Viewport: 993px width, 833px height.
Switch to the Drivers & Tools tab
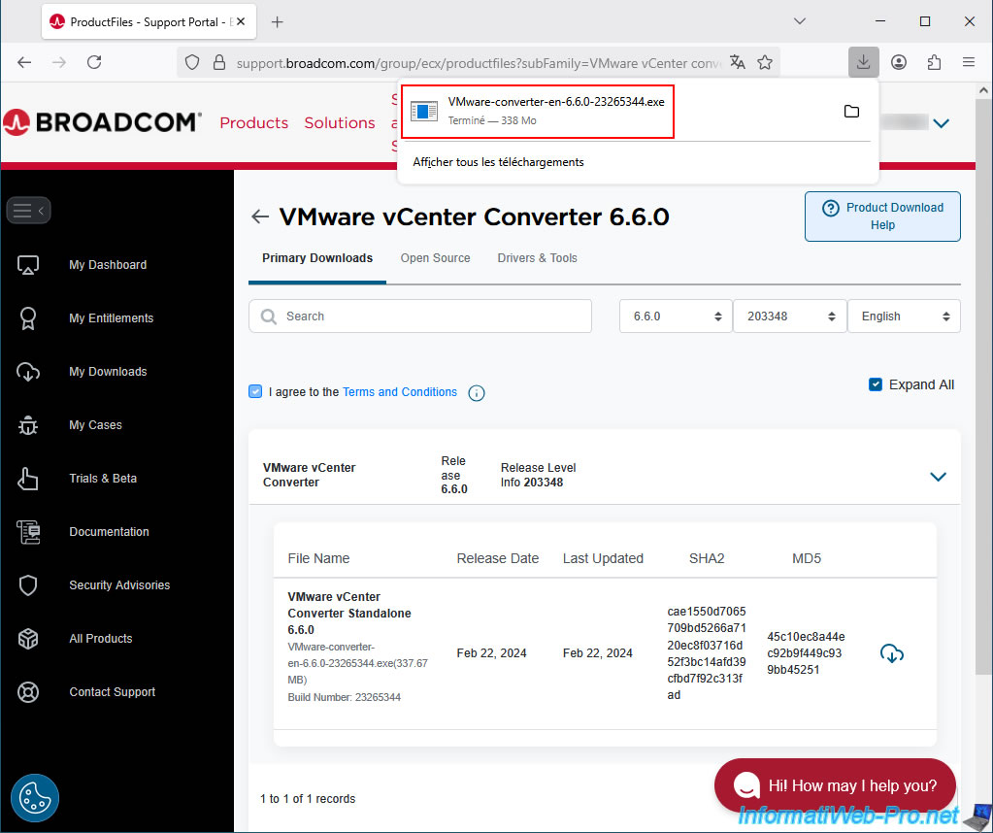(x=537, y=258)
